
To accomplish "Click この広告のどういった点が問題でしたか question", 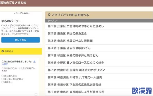I will 18,70.
